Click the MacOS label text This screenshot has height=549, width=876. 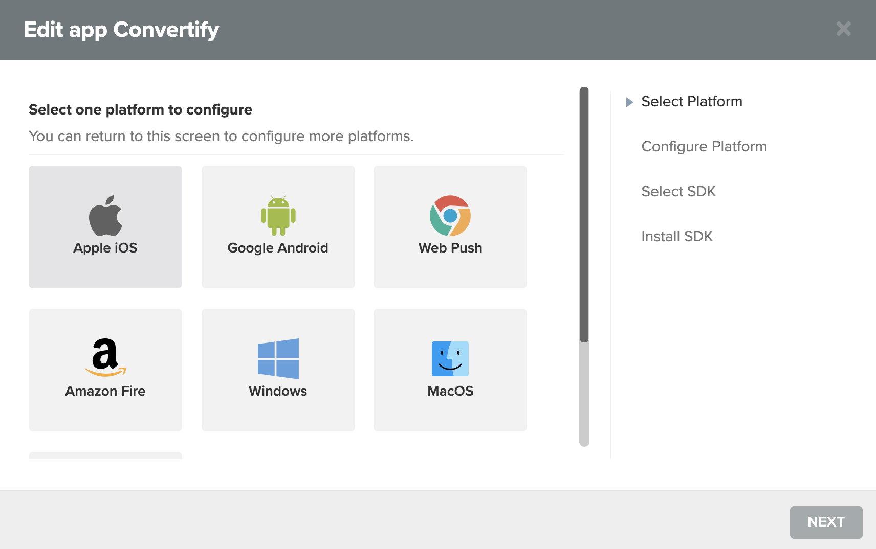click(x=450, y=391)
